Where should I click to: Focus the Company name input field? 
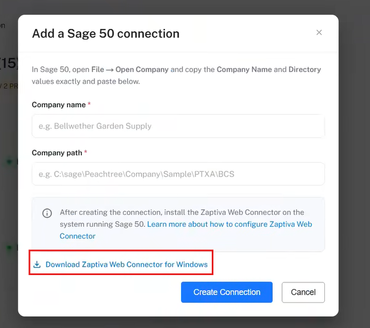[178, 126]
